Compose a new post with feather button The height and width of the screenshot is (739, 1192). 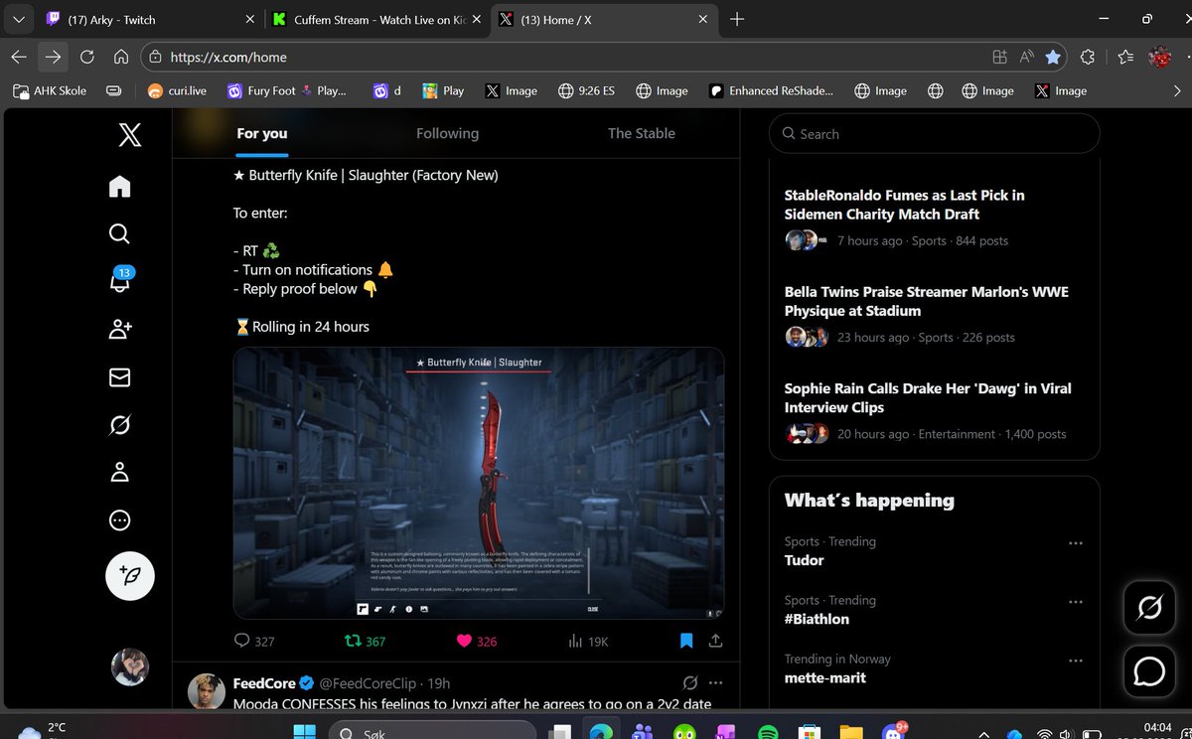130,575
